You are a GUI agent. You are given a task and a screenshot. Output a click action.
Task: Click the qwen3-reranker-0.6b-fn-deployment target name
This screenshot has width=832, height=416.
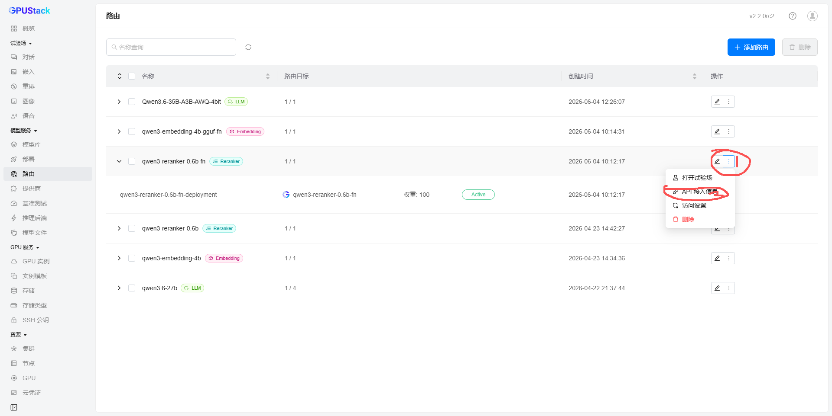pyautogui.click(x=168, y=195)
